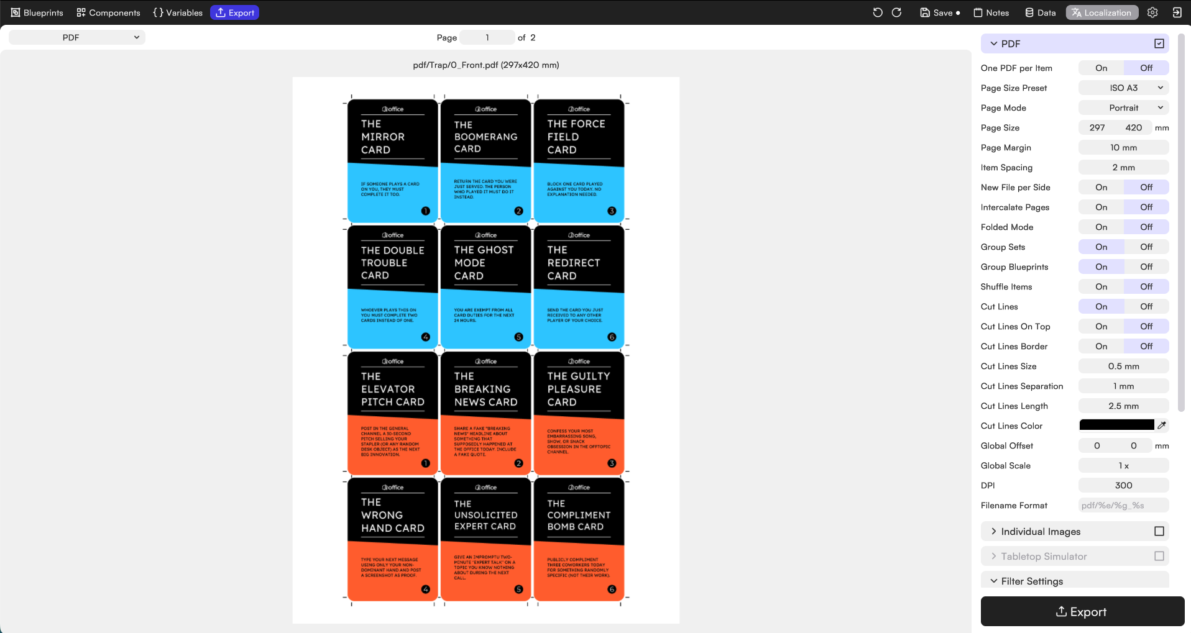Edit the Cut Lines Length field
Image resolution: width=1191 pixels, height=633 pixels.
click(1123, 406)
